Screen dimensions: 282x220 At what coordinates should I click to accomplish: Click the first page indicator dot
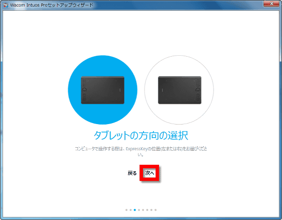(x=126, y=210)
